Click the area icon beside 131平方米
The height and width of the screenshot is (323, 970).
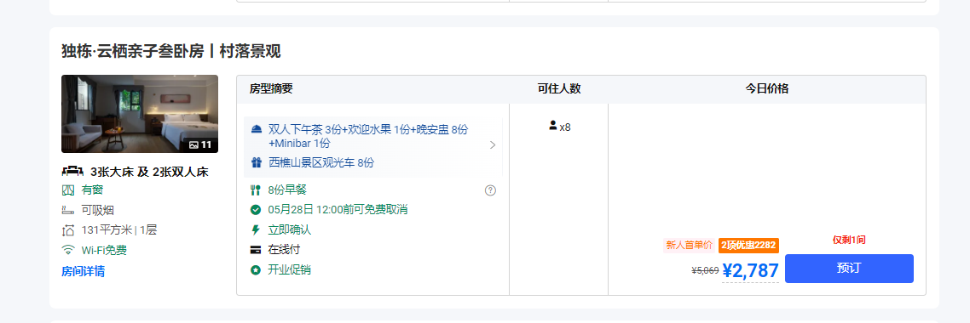pyautogui.click(x=68, y=230)
